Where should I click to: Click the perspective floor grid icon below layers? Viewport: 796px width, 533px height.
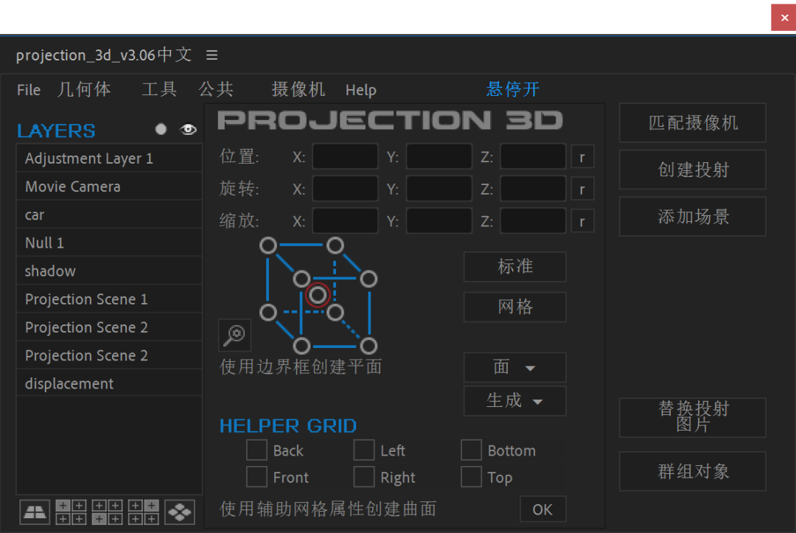35,512
